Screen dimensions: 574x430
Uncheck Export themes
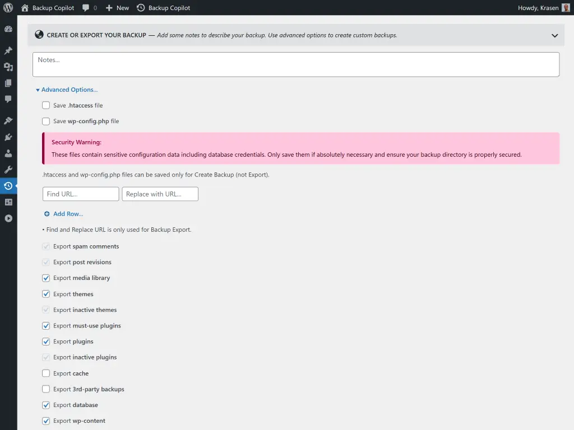pyautogui.click(x=46, y=294)
